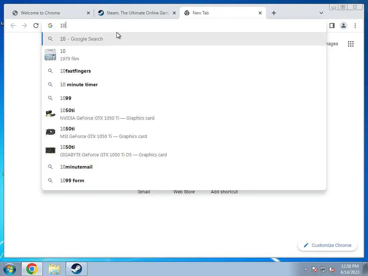Open the Windows Start menu

(x=10, y=269)
